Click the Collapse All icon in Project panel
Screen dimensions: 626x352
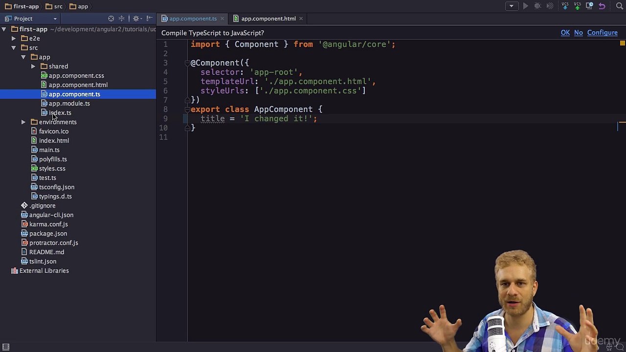pos(121,19)
